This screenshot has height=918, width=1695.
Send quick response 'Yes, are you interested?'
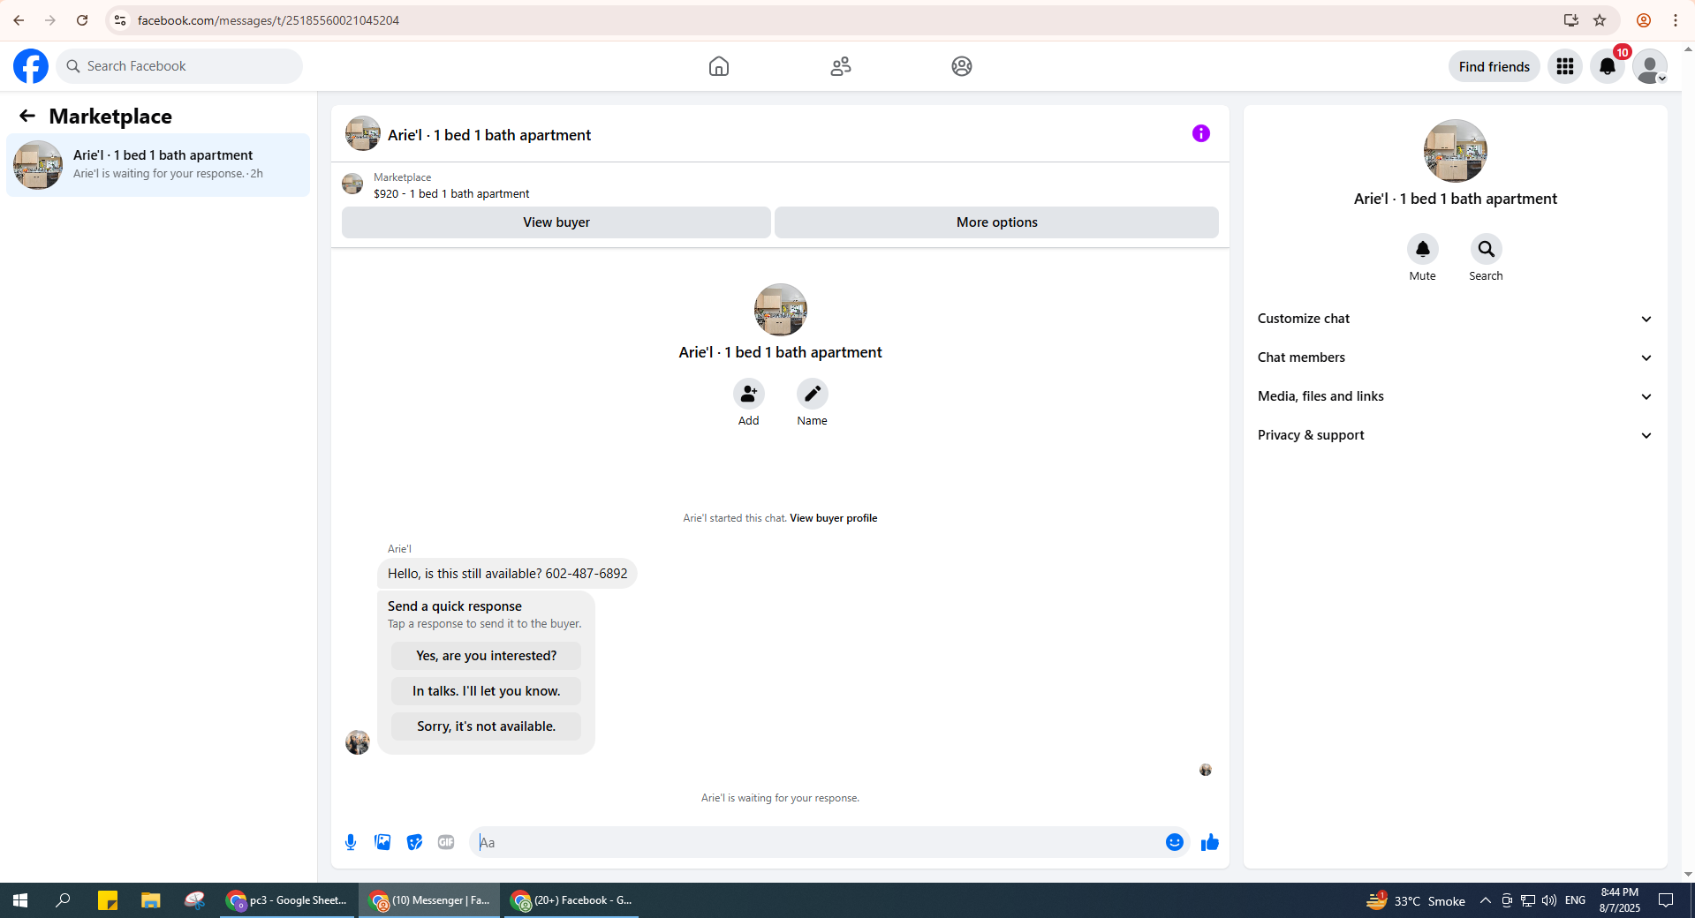(486, 656)
